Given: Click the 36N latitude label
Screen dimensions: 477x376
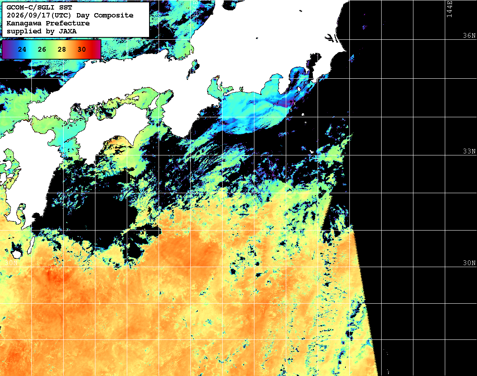Looking at the screenshot, I should click(x=469, y=35).
